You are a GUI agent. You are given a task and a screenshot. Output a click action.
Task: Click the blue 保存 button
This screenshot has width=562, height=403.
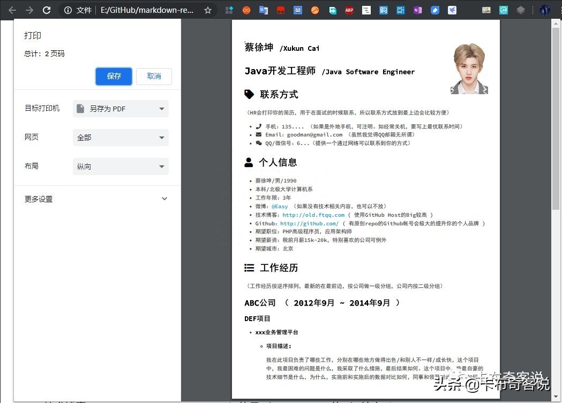pos(114,77)
